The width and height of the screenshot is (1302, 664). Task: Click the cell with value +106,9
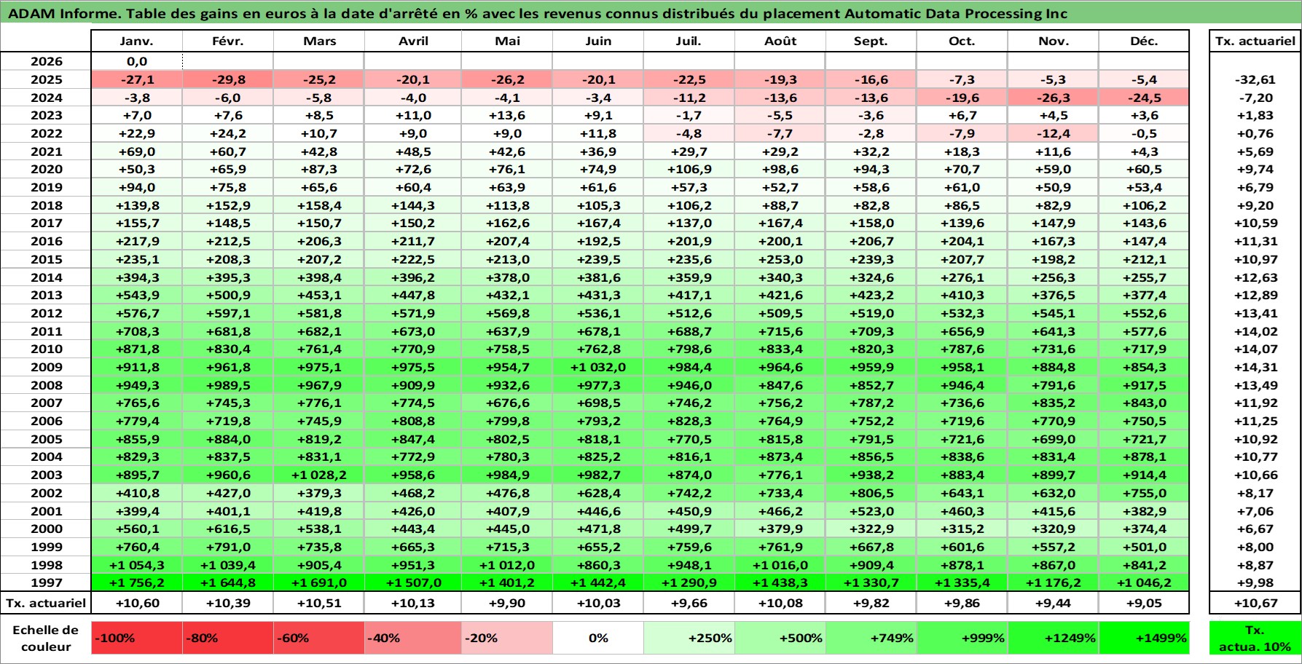689,169
